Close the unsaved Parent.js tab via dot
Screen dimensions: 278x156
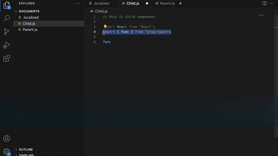tap(180, 3)
